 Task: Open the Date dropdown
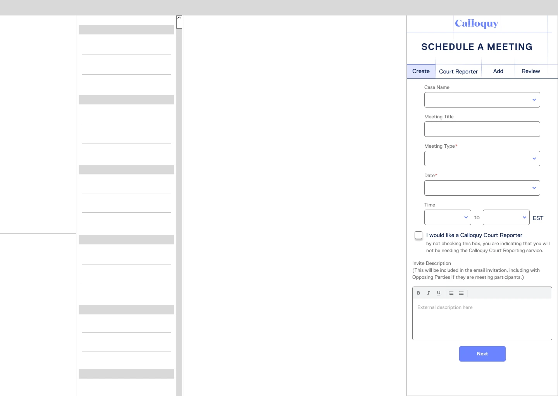point(482,188)
